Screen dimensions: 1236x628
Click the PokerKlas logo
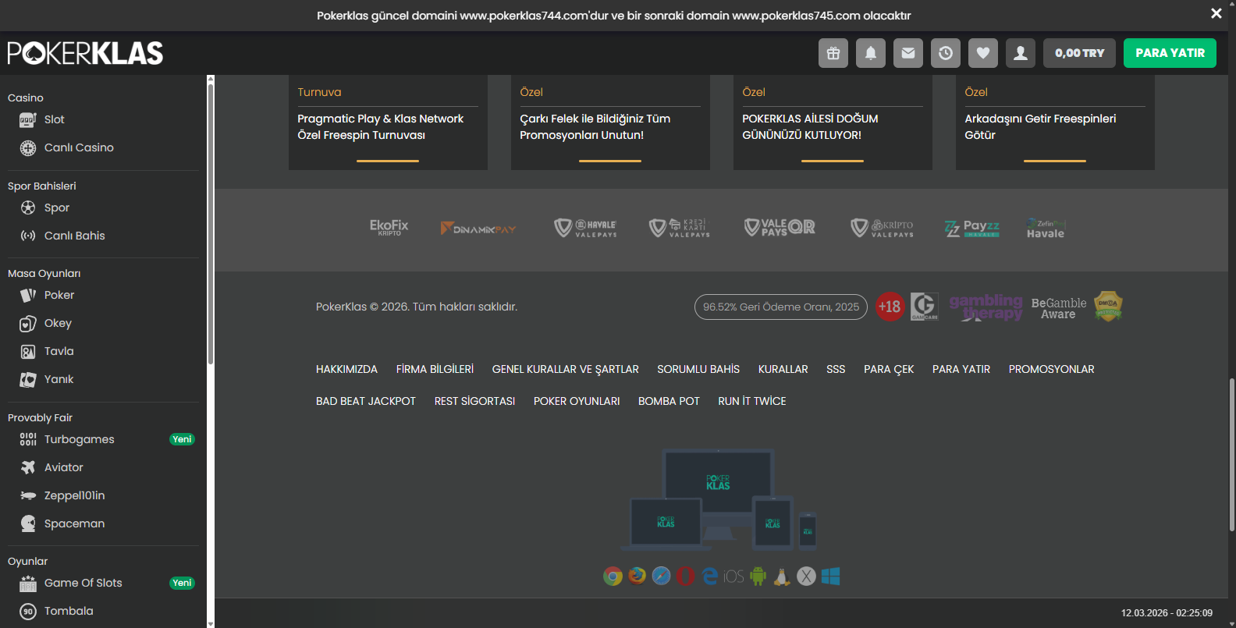click(x=85, y=53)
